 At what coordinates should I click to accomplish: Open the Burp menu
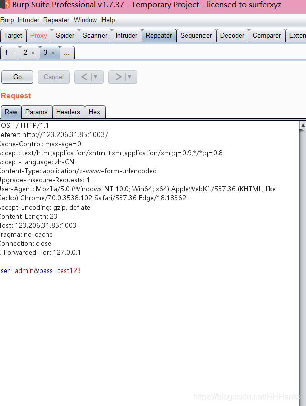7,20
